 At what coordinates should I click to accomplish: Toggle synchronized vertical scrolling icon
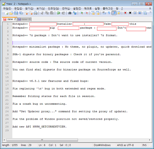pyautogui.click(x=93, y=13)
